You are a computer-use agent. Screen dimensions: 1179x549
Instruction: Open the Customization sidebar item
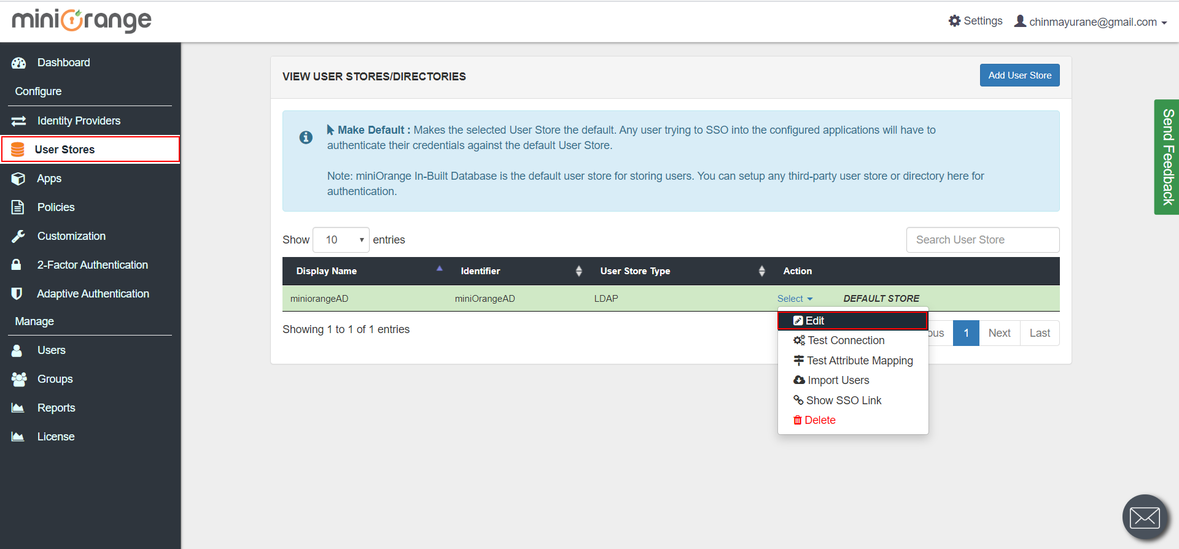[x=90, y=236]
